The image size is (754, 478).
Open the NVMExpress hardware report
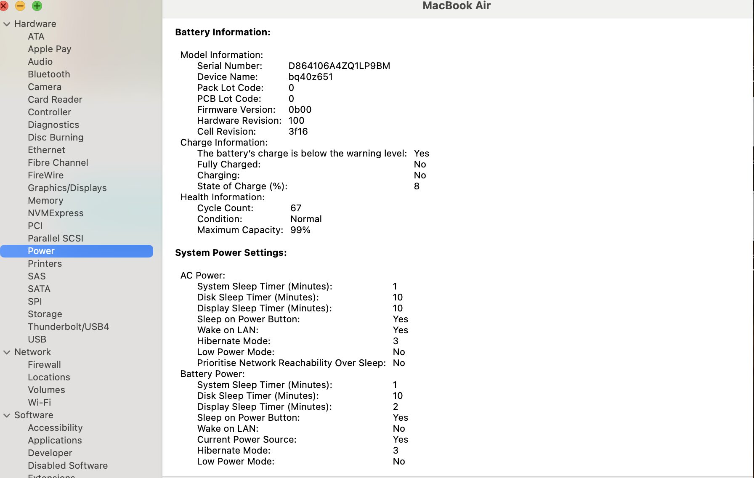tap(55, 213)
